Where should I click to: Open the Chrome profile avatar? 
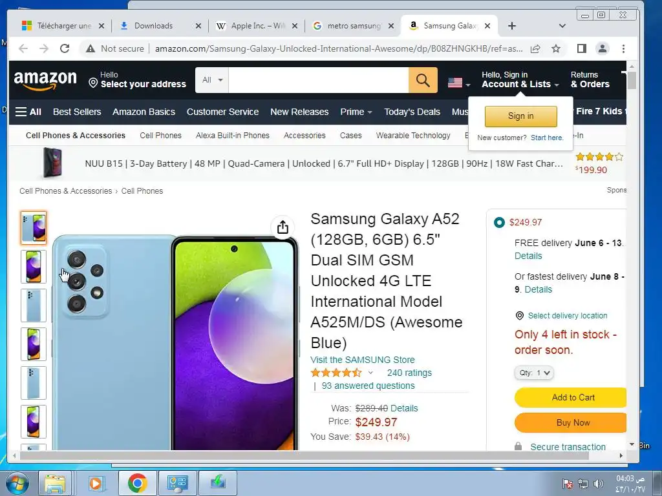(x=603, y=48)
